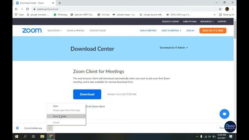Image resolution: width=249 pixels, height=140 pixels.
Task: Open File Explorer from taskbar
Action: tap(42, 136)
